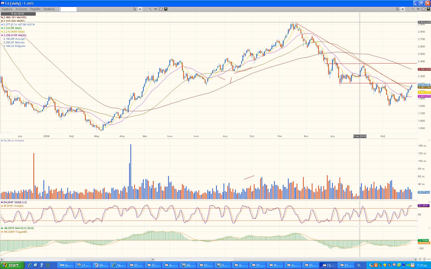
Task: Click the fit-width icon beside the zoom buttons
Action: (x=428, y=259)
